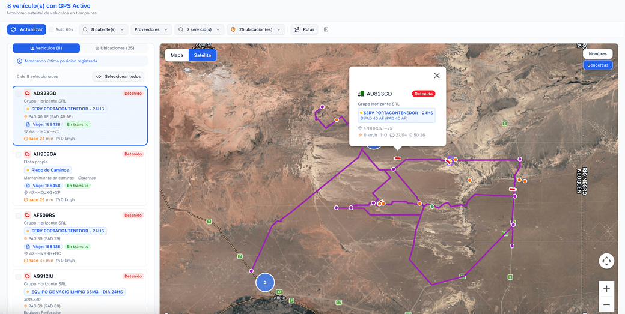Toggle the sidebar panel icon next to Rutas
625x314 pixels.
click(x=326, y=29)
